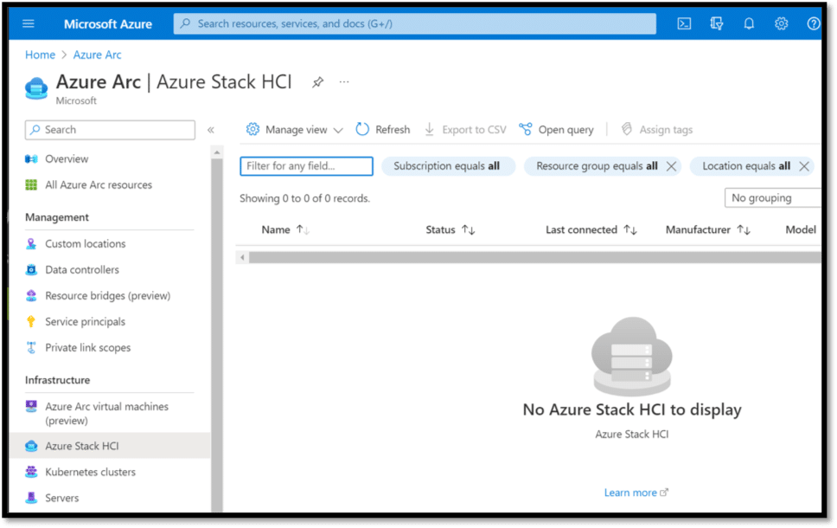Click the Resource bridges icon
837x528 pixels.
click(31, 295)
